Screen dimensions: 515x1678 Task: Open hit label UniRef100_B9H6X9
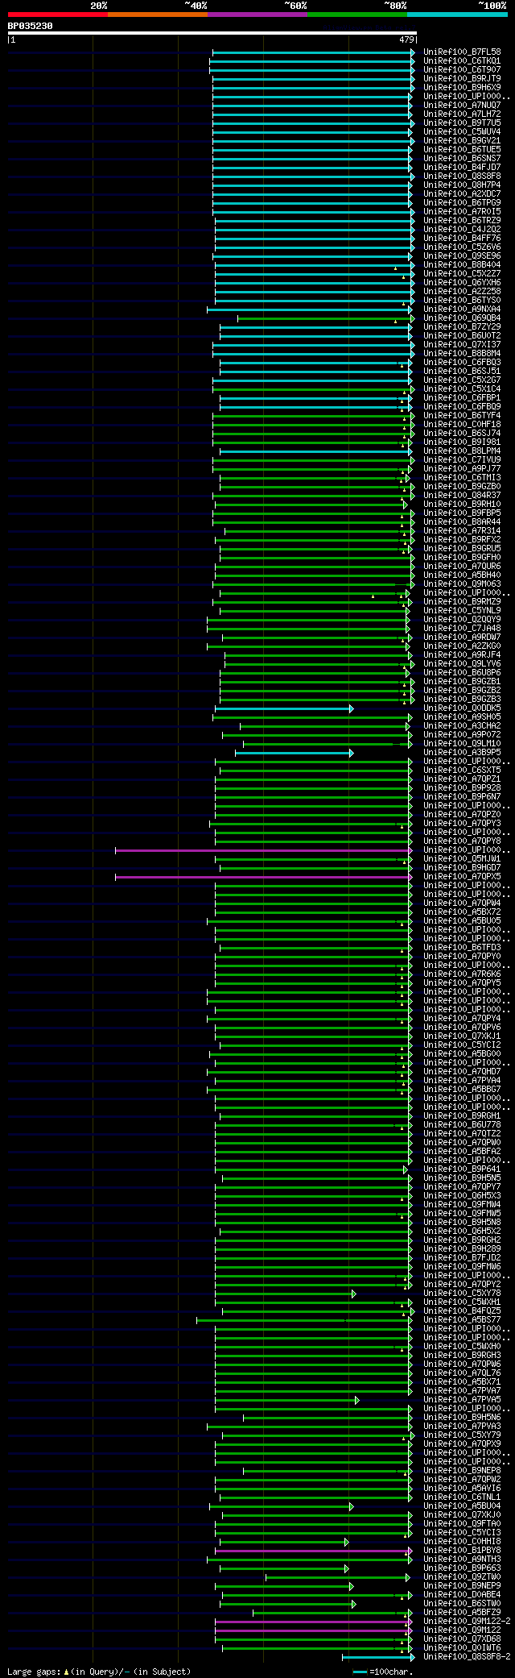click(x=462, y=88)
